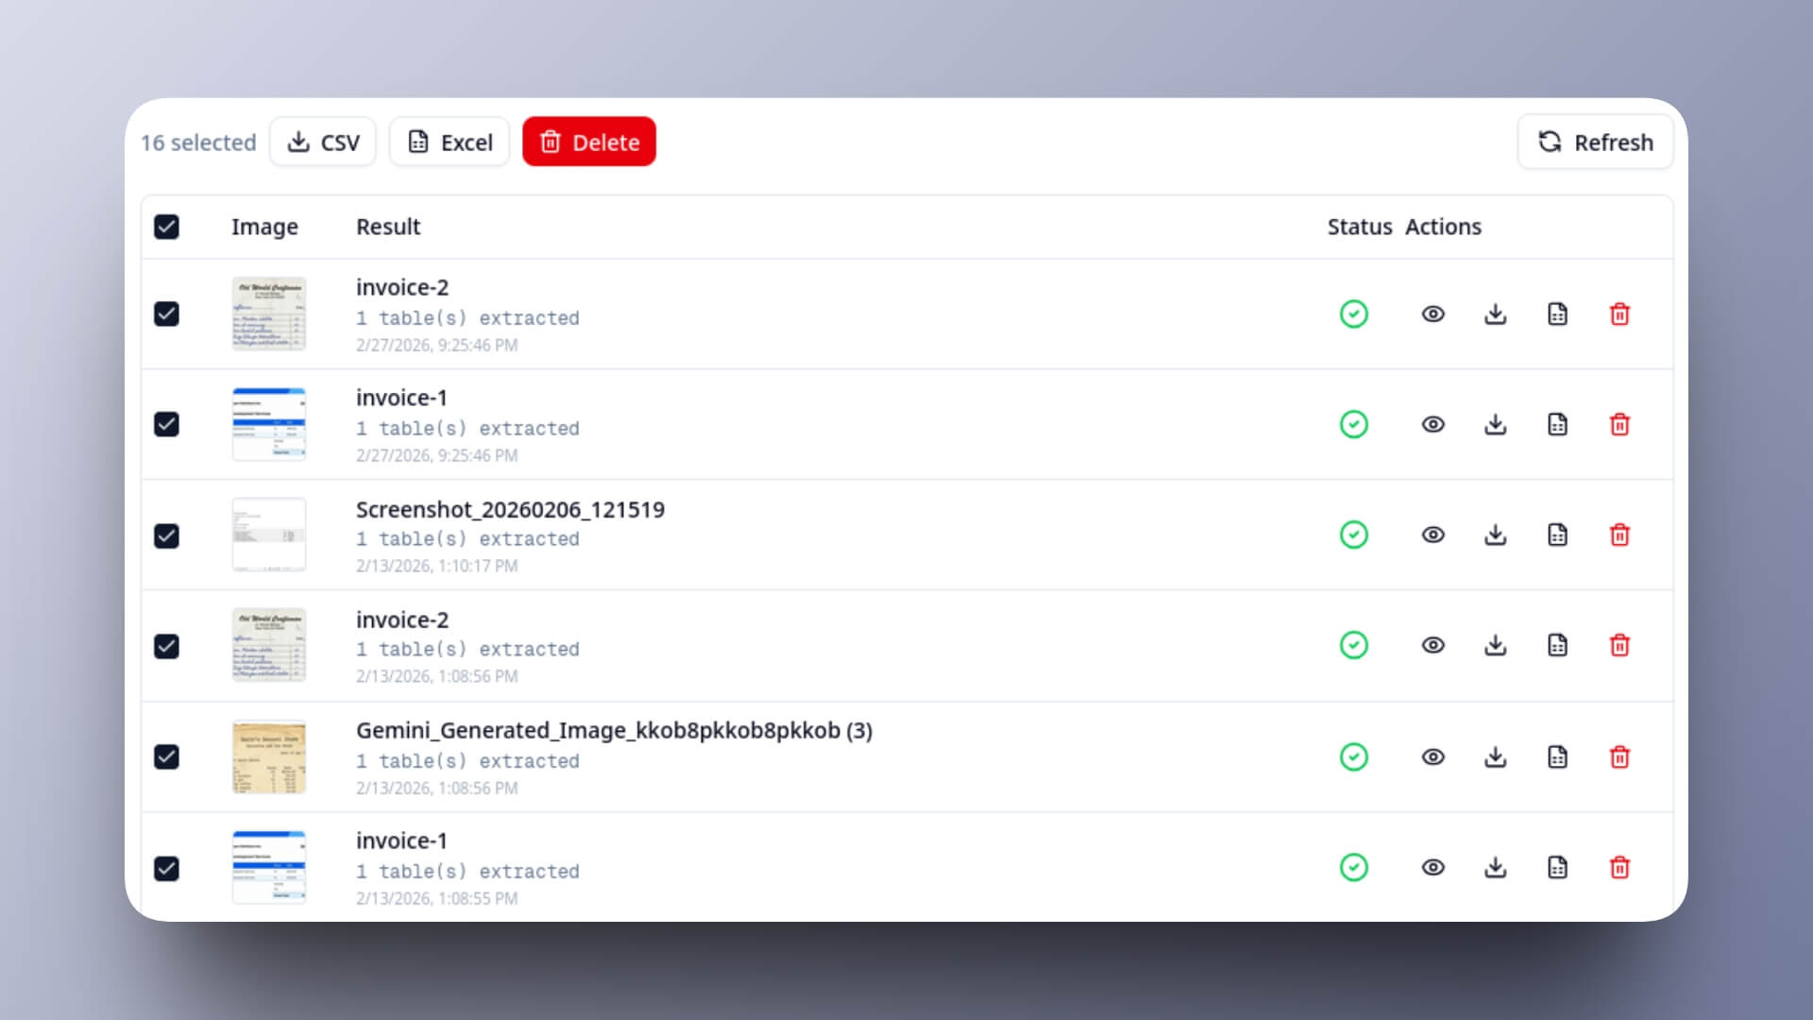Uncheck the 9:25:46 PM invoice-2 row

pyautogui.click(x=166, y=314)
